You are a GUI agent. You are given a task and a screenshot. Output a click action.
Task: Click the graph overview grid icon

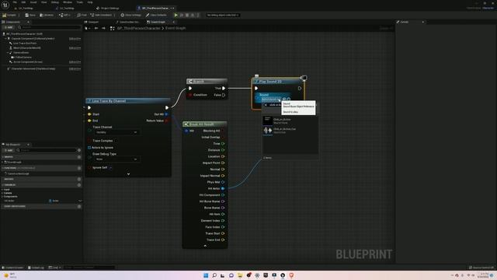112,28
